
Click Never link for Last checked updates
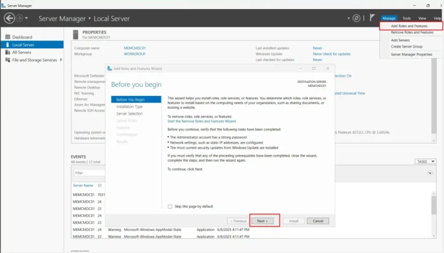pyautogui.click(x=317, y=60)
